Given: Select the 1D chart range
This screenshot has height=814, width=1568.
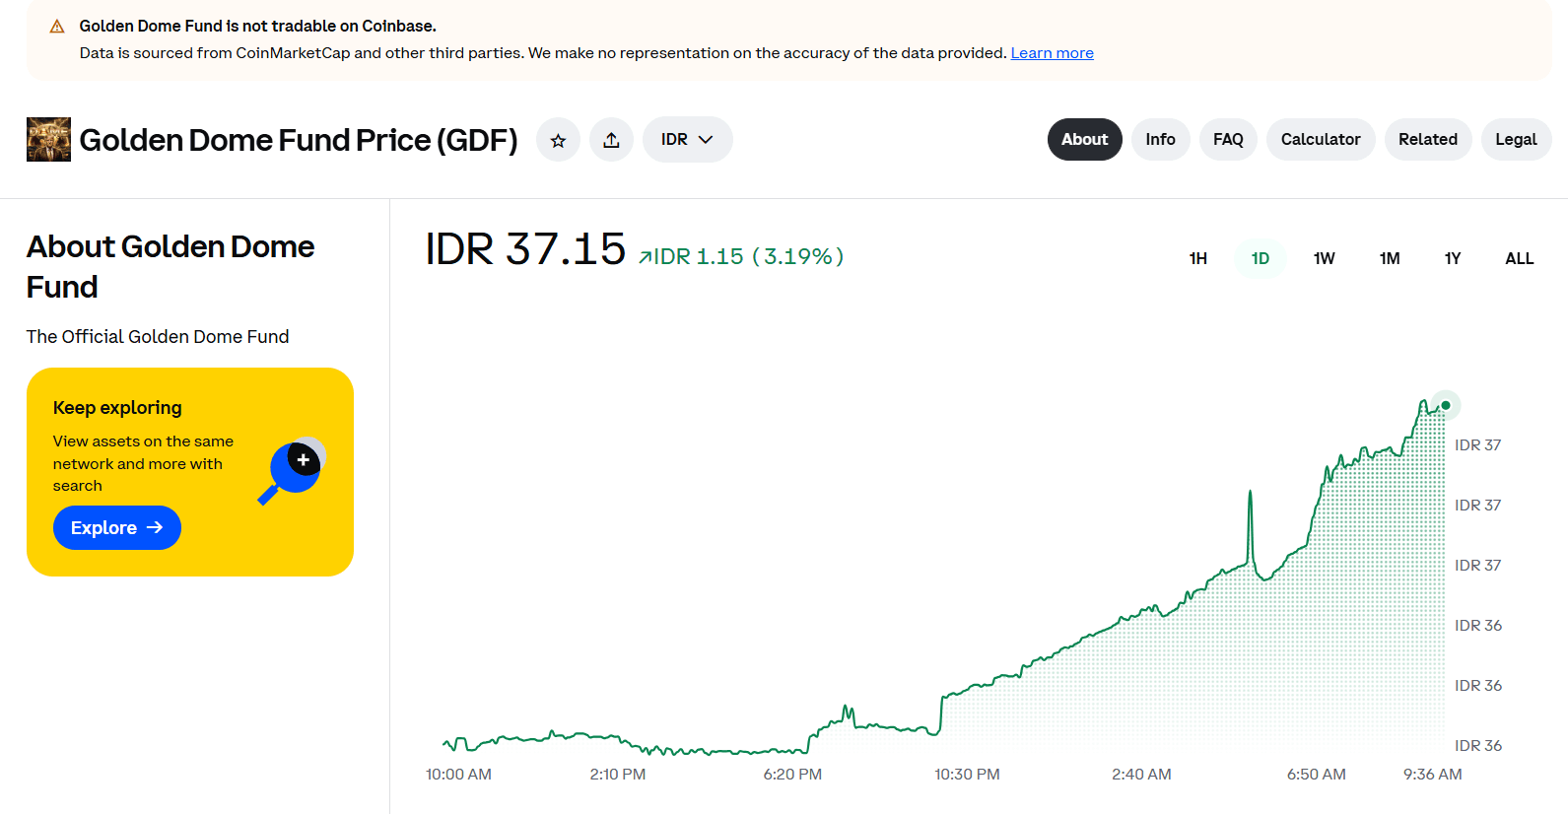Looking at the screenshot, I should 1261,258.
